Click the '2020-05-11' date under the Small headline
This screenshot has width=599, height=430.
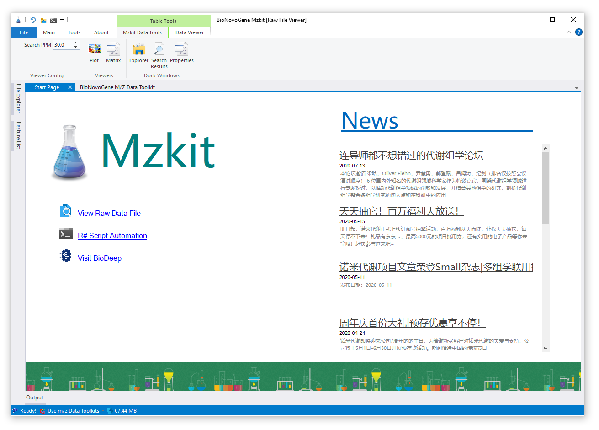tap(352, 277)
